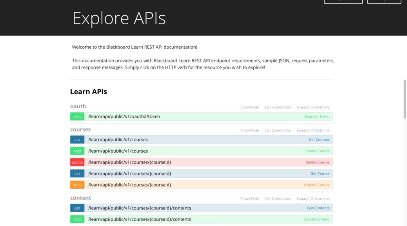Toggle Show/Hide for the content section
The image size is (407, 226).
pyautogui.click(x=249, y=199)
